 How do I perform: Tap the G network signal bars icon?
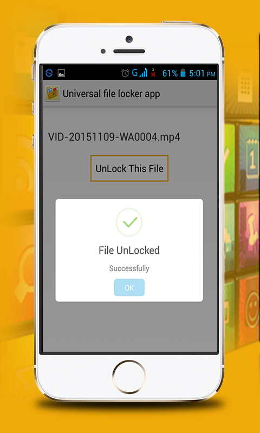click(140, 73)
